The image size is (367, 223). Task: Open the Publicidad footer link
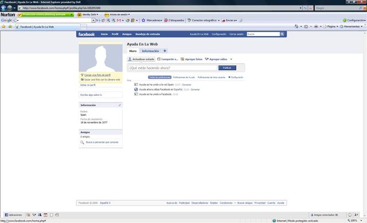pyautogui.click(x=184, y=203)
